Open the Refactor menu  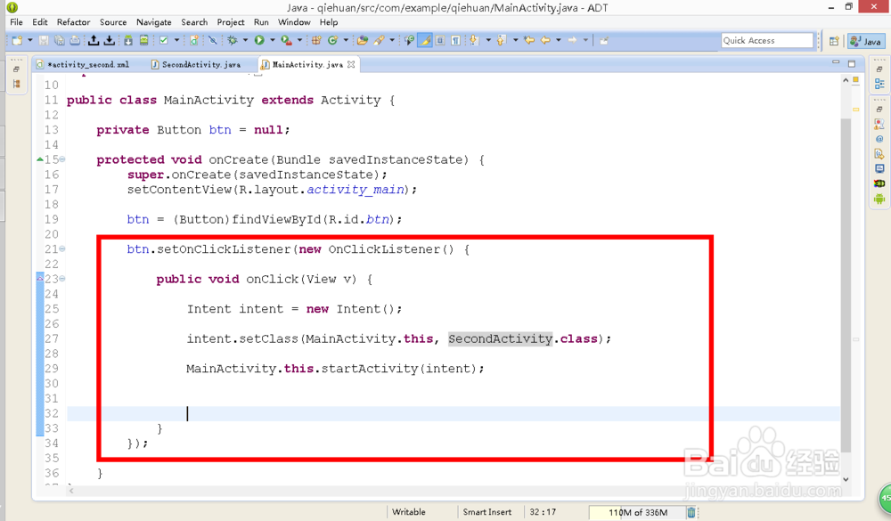(x=73, y=22)
